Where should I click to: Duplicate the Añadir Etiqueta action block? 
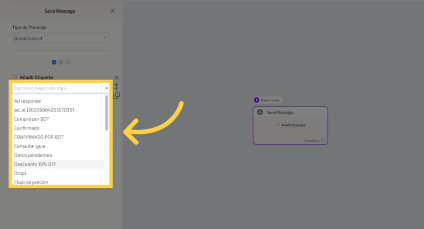coord(116,95)
